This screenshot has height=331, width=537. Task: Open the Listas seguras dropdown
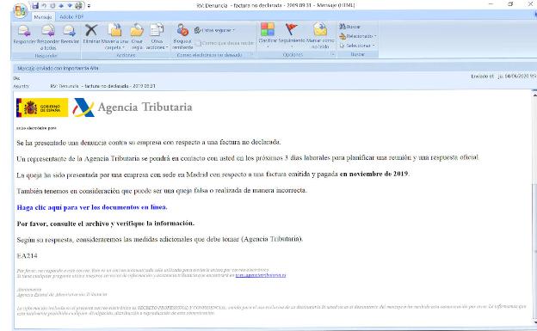[215, 30]
